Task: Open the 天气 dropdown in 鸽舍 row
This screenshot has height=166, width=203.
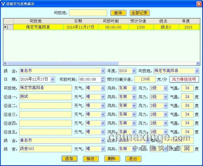Action: (x=103, y=149)
